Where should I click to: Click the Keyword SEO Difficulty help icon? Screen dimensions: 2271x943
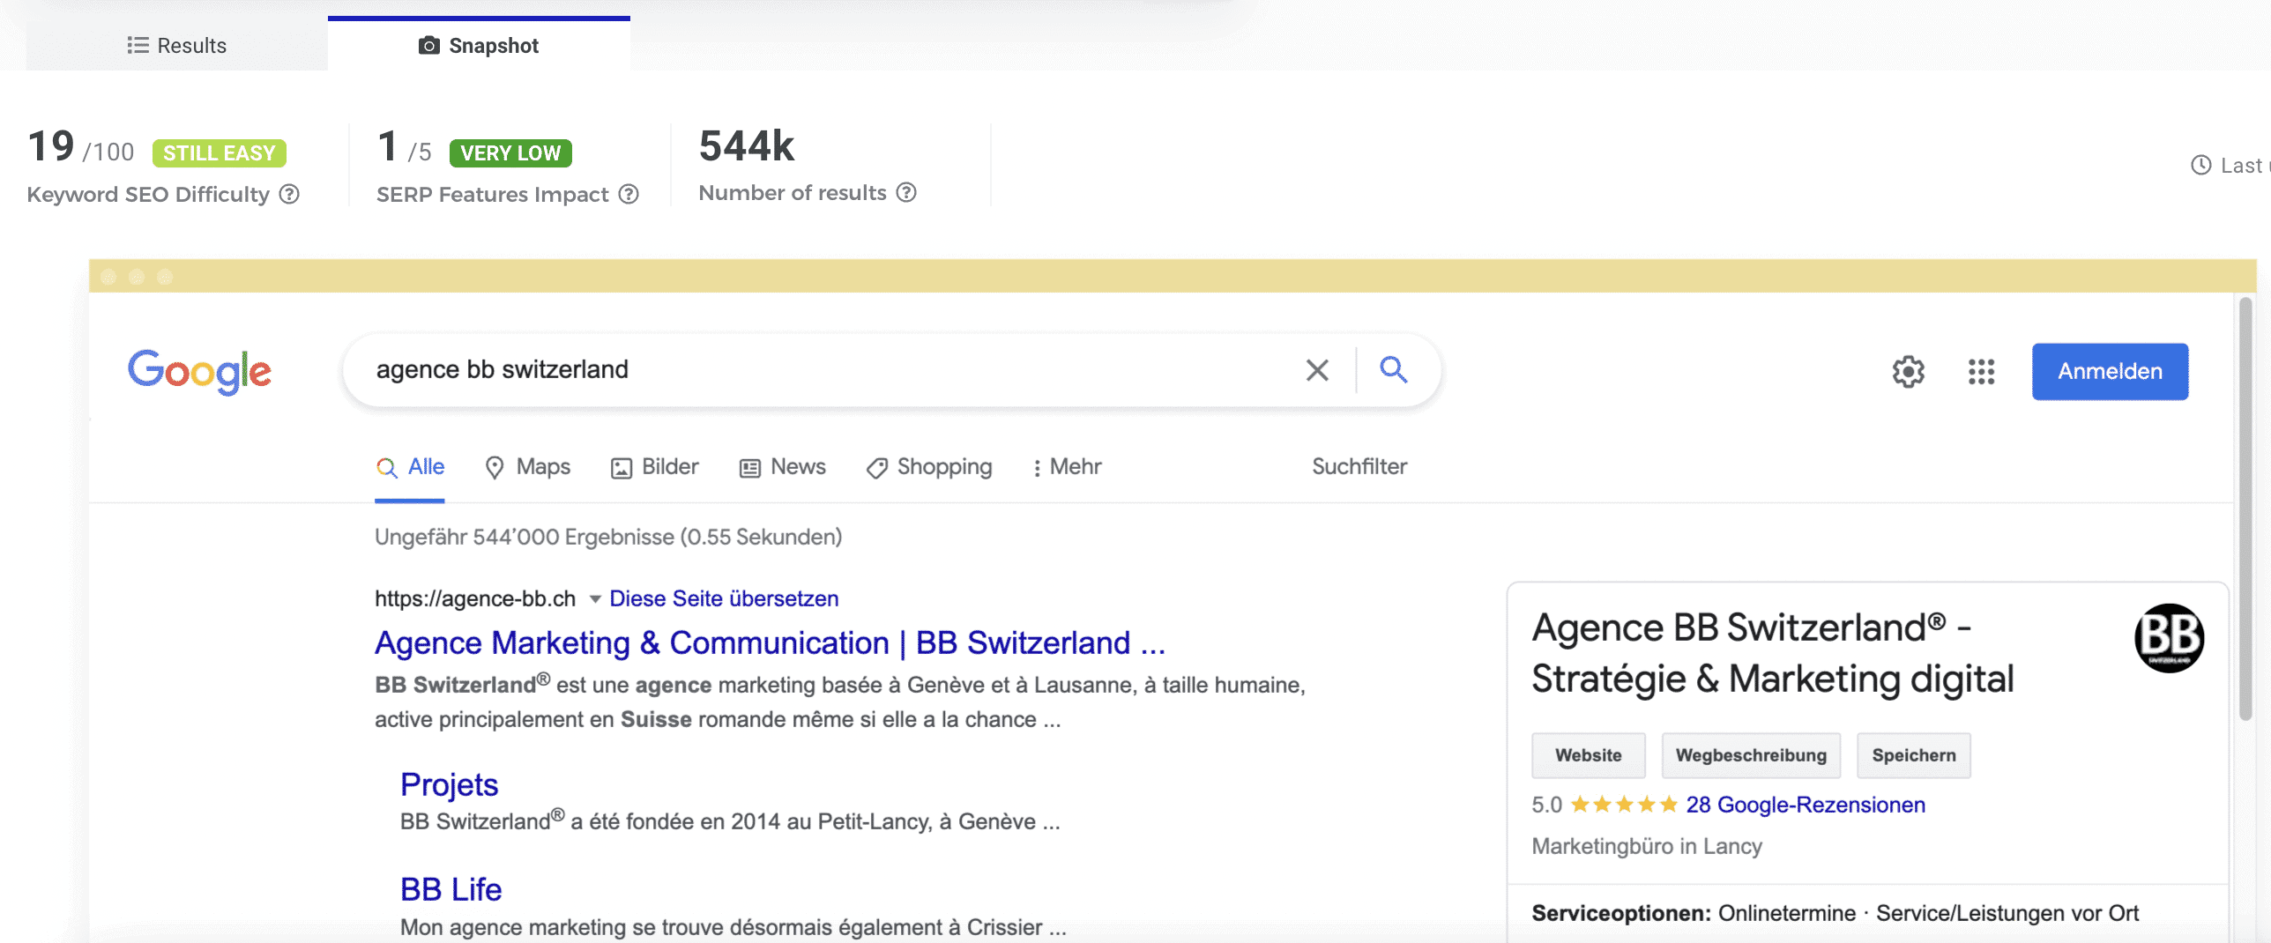pyautogui.click(x=289, y=194)
